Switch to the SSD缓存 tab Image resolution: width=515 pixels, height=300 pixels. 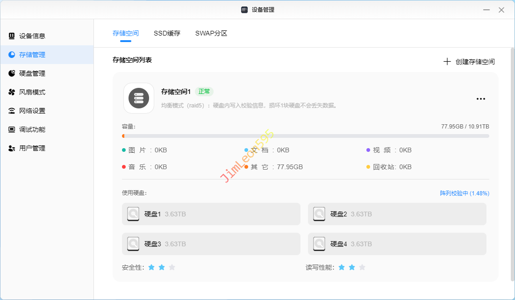point(167,33)
